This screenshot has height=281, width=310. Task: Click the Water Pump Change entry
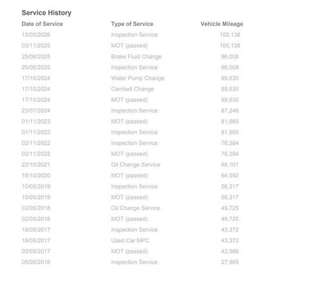138,78
